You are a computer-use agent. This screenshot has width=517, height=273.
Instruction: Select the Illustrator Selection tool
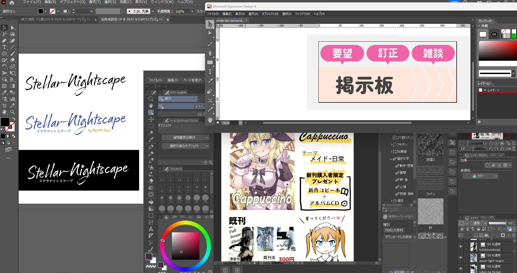[4, 28]
